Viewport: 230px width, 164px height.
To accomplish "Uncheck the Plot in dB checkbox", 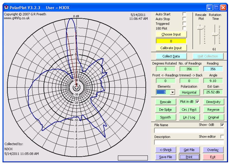I will pyautogui.click(x=198, y=102).
